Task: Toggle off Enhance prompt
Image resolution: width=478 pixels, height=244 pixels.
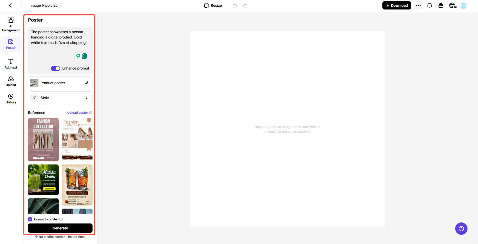Action: [x=55, y=68]
